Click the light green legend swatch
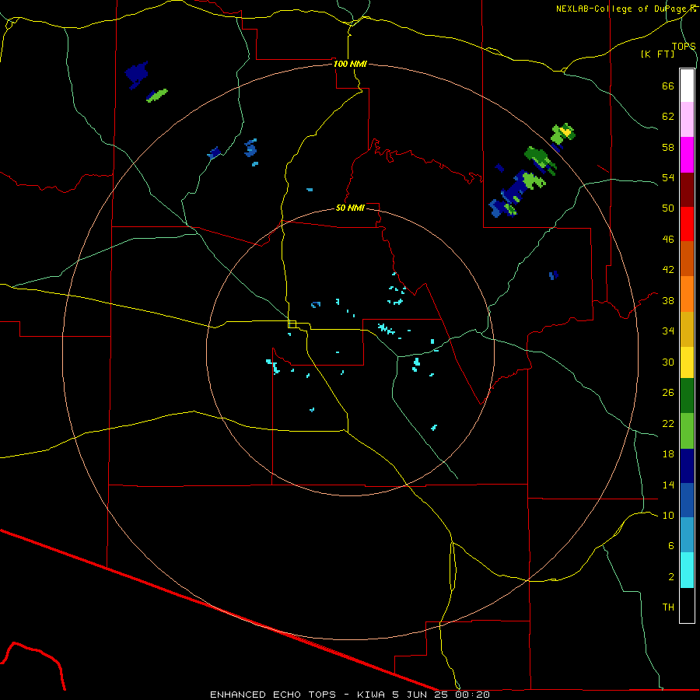Screen dimensions: 700x700 (687, 431)
